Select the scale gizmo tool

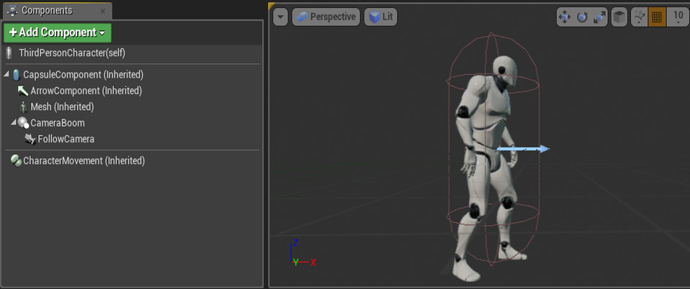[x=599, y=17]
